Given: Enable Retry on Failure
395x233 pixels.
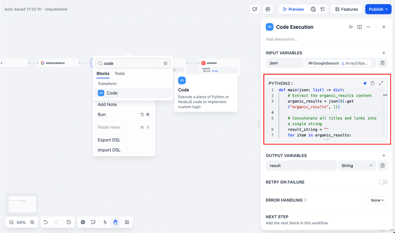Looking at the screenshot, I should [x=383, y=182].
